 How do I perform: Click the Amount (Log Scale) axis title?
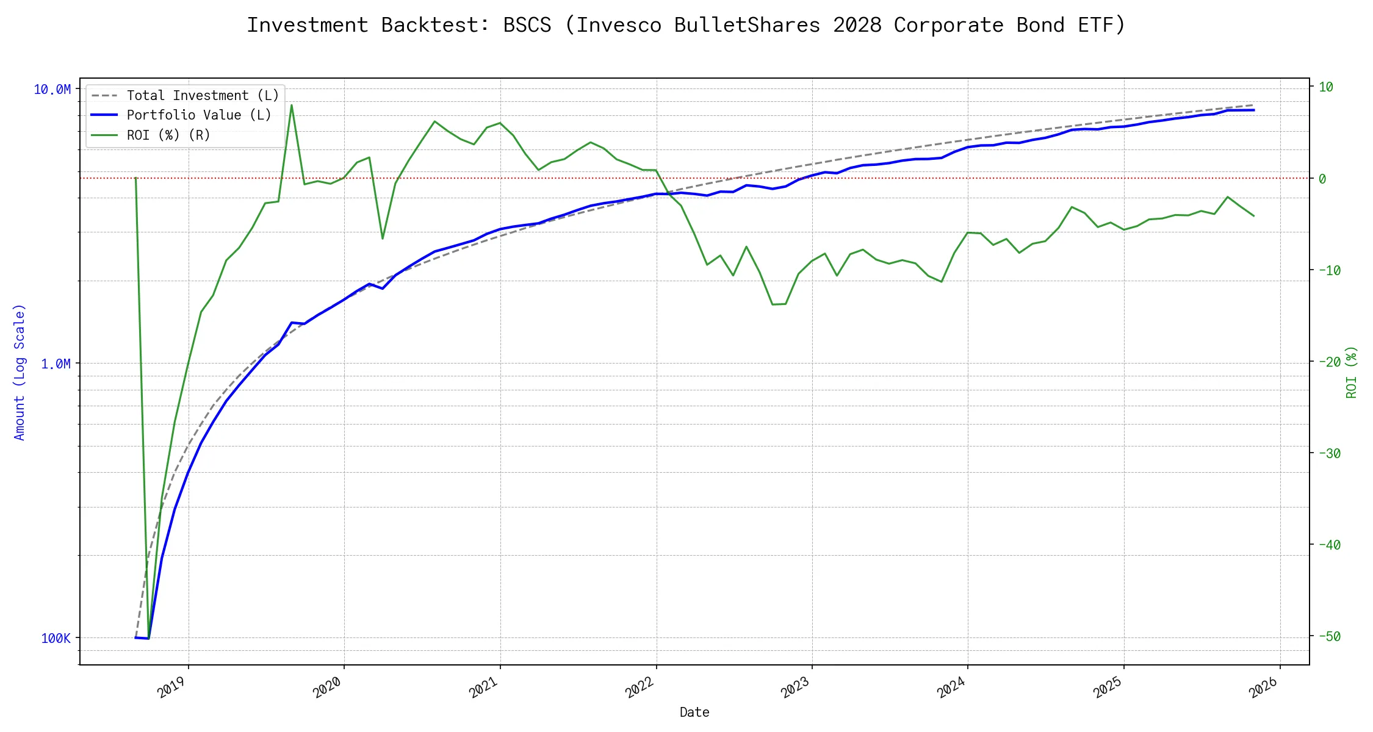tap(20, 372)
